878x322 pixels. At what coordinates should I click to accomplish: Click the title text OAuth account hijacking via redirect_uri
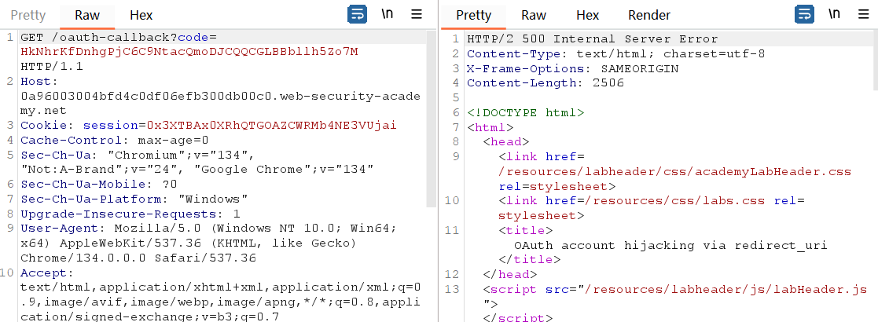point(670,245)
